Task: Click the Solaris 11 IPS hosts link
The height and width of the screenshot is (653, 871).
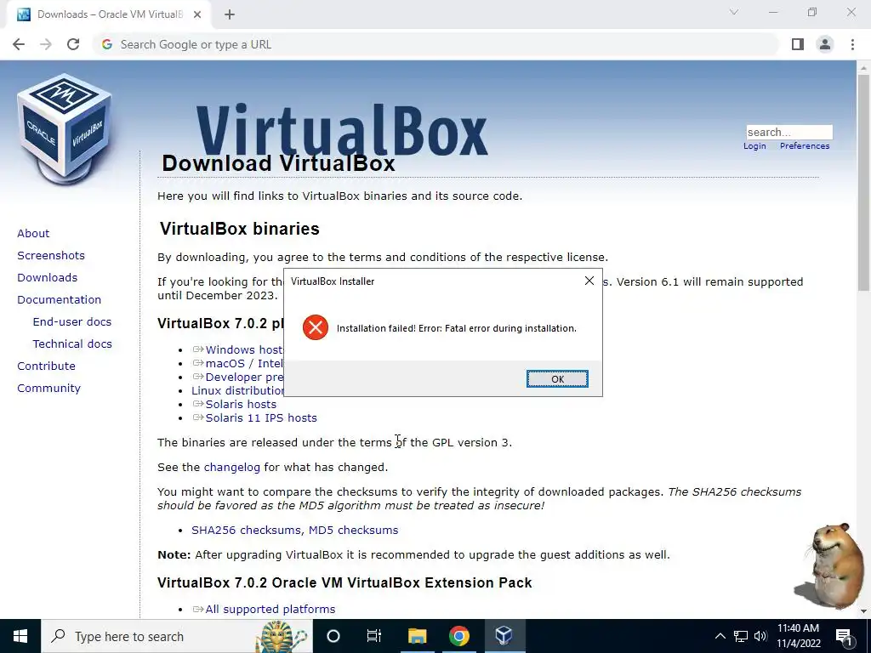Action: [261, 417]
